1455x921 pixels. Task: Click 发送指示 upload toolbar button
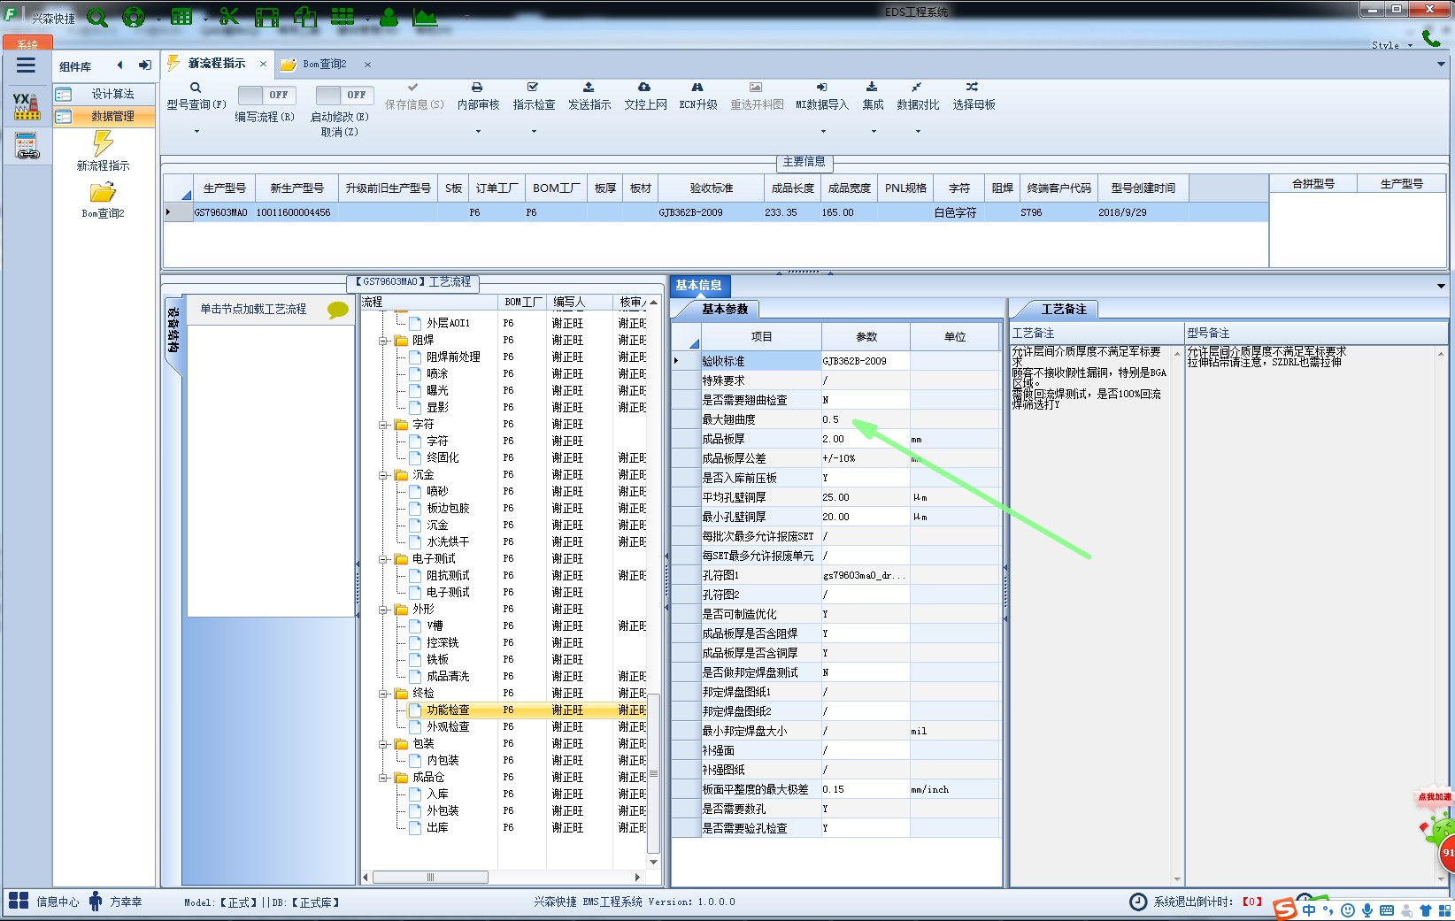point(589,96)
